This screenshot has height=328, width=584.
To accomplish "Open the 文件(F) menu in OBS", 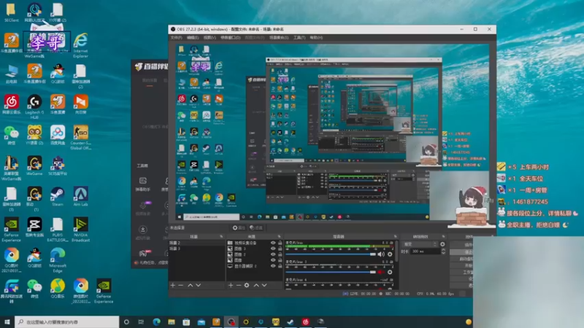I will (x=176, y=38).
